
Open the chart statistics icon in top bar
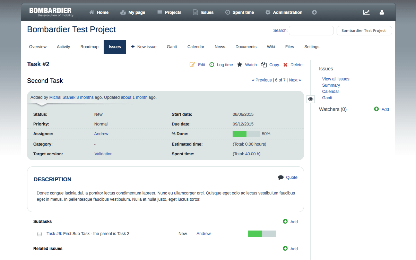(366, 12)
